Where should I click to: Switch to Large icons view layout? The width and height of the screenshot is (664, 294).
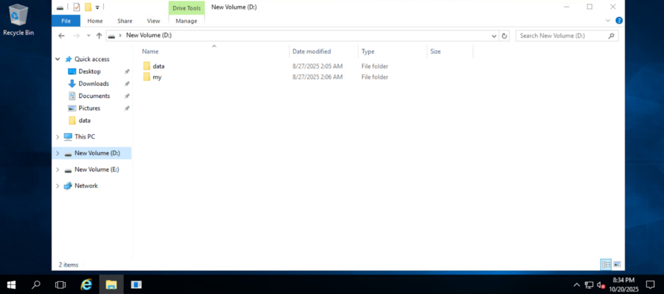click(x=617, y=265)
